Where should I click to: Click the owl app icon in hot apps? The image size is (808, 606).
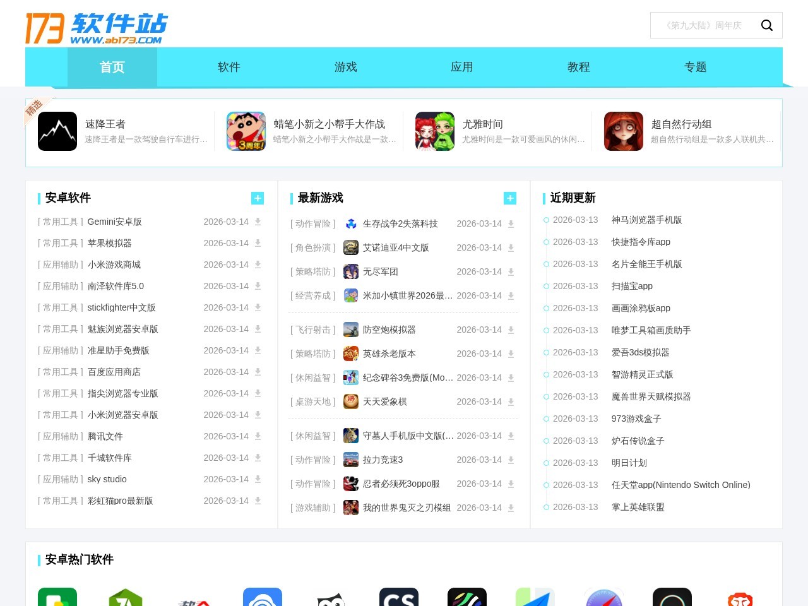(x=331, y=597)
